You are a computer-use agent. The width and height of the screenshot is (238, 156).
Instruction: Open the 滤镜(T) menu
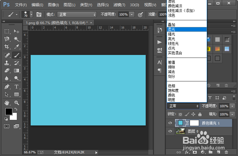coord(119,5)
